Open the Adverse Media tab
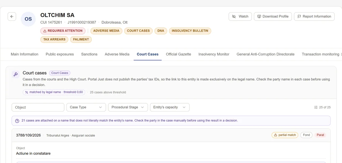 [x=117, y=54]
